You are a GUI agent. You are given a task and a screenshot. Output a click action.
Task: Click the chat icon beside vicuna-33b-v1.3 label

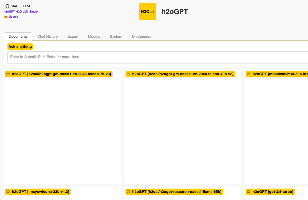[x=8, y=192]
